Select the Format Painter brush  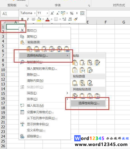[76, 19]
